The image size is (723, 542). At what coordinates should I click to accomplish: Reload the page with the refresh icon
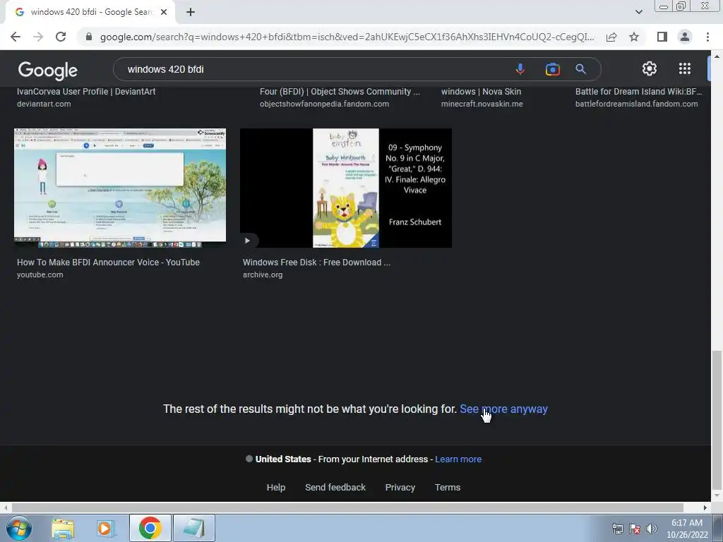click(61, 37)
